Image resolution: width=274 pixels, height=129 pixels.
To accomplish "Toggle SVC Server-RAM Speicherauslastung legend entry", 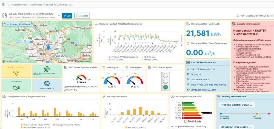I will (x=123, y=57).
